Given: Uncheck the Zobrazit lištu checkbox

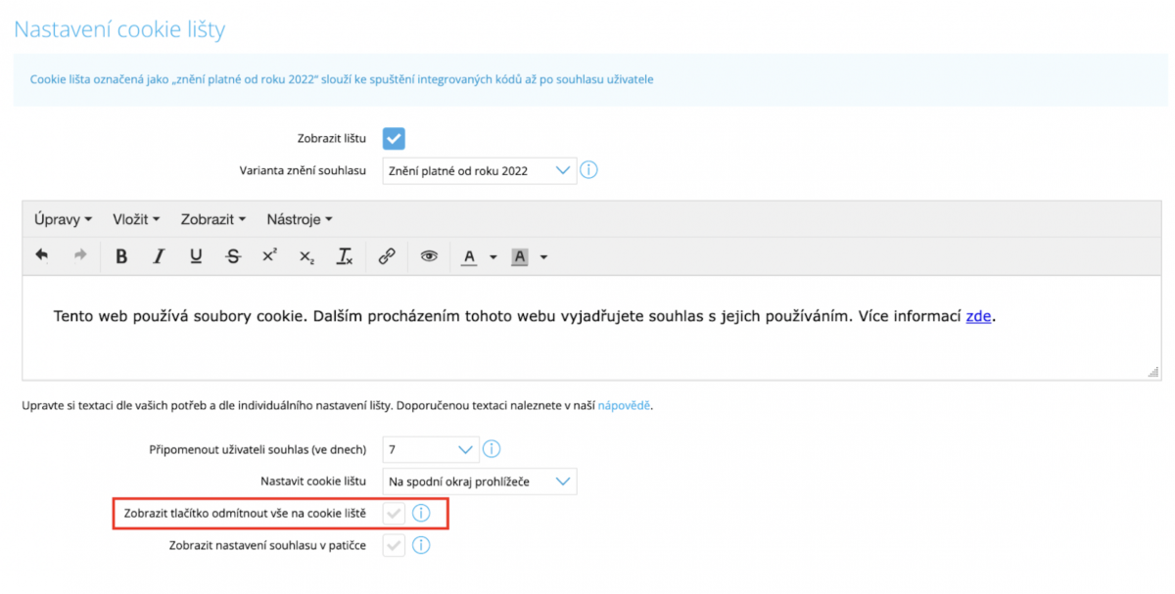Looking at the screenshot, I should [394, 139].
